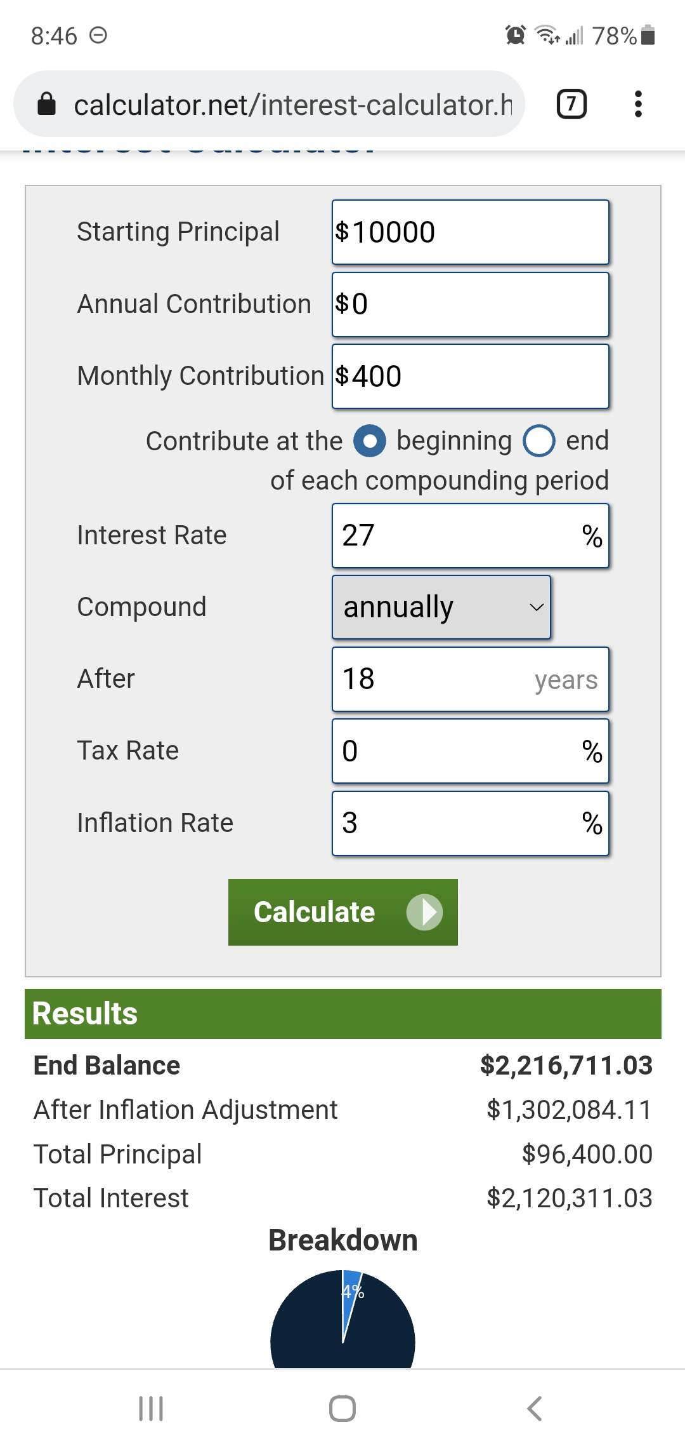Viewport: 685px width, 1448px height.
Task: Tap the calculator.net URL address bar
Action: click(x=292, y=104)
